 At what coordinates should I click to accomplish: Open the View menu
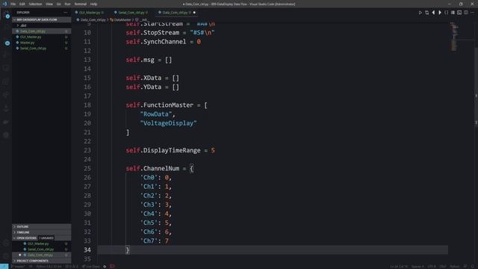click(49, 4)
